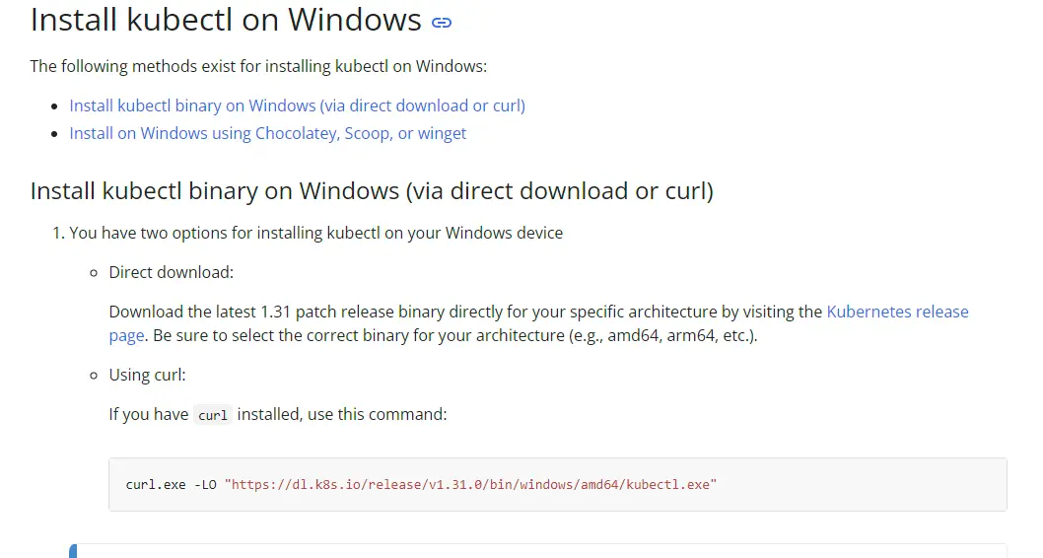Click the '-LO' flag in the command
The width and height of the screenshot is (1043, 558).
(x=205, y=484)
